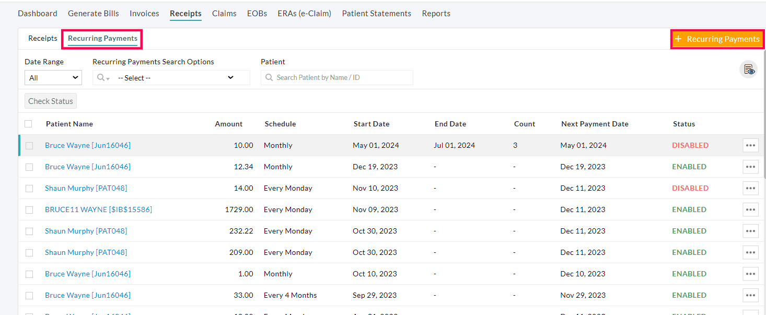Viewport: 766px width, 315px height.
Task: Open three-dot menu for 14.00 Shaun Murphy row
Action: point(750,188)
